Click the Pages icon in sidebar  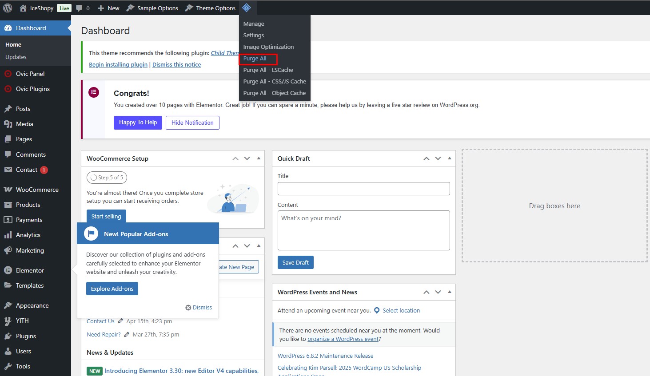[8, 139]
